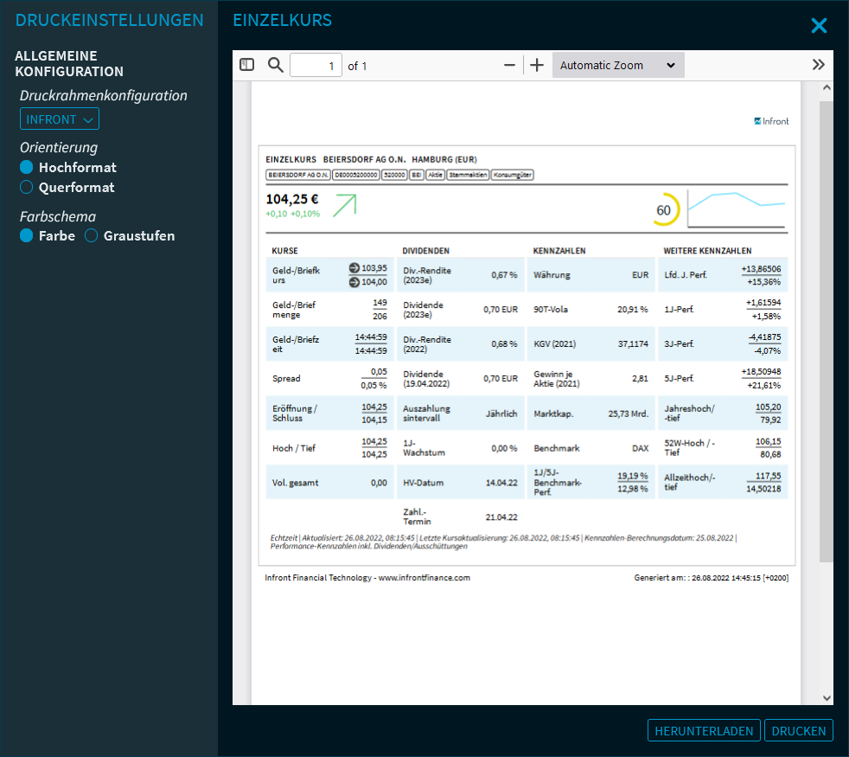Select Querformat orientation

[27, 188]
